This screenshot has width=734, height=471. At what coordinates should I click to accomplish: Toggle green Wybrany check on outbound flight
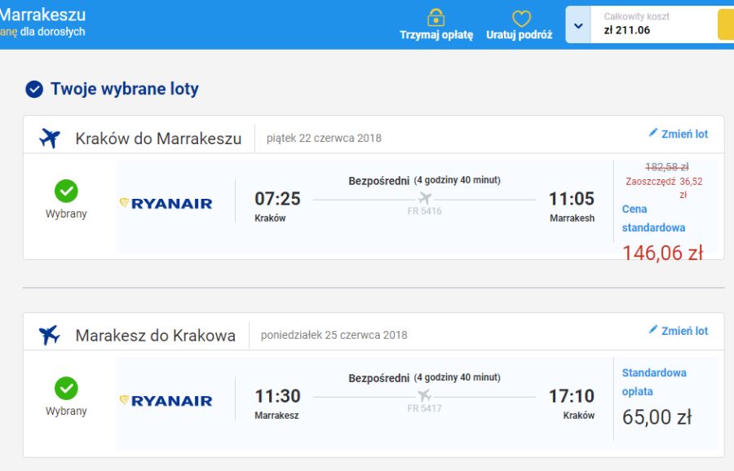[66, 191]
